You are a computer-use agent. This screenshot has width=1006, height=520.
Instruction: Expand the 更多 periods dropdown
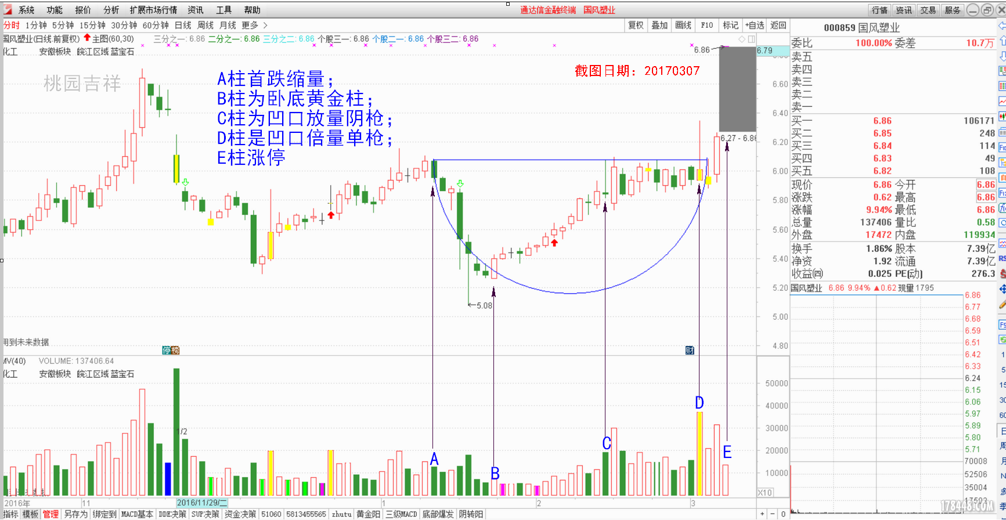tap(254, 25)
